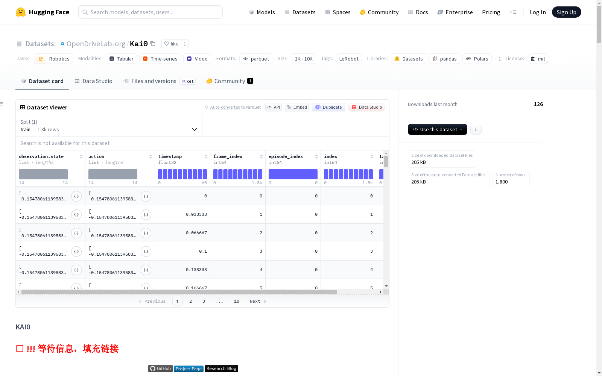Expand JSON for observation.state row with timestamp 0.066667
This screenshot has height=376, width=602.
tap(76, 233)
